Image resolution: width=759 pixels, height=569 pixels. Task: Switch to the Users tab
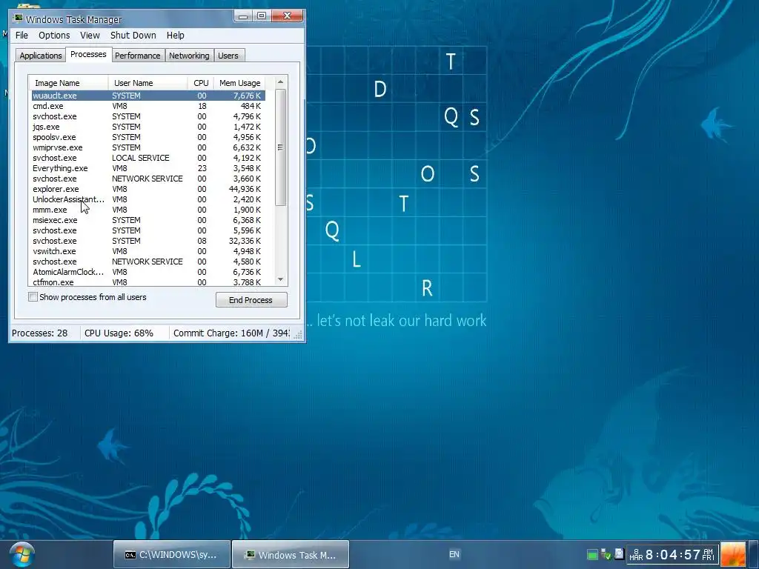coord(228,56)
